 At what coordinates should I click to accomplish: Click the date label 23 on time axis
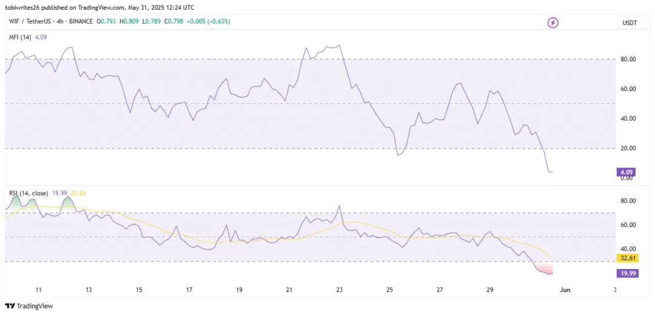[340, 290]
